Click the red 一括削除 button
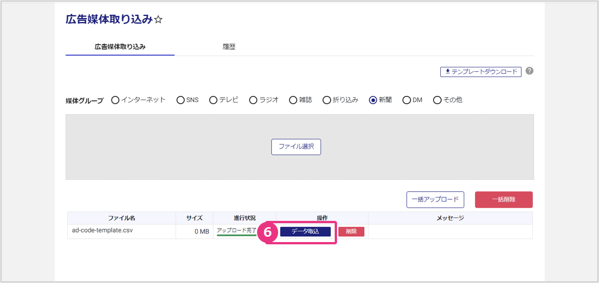 point(503,199)
